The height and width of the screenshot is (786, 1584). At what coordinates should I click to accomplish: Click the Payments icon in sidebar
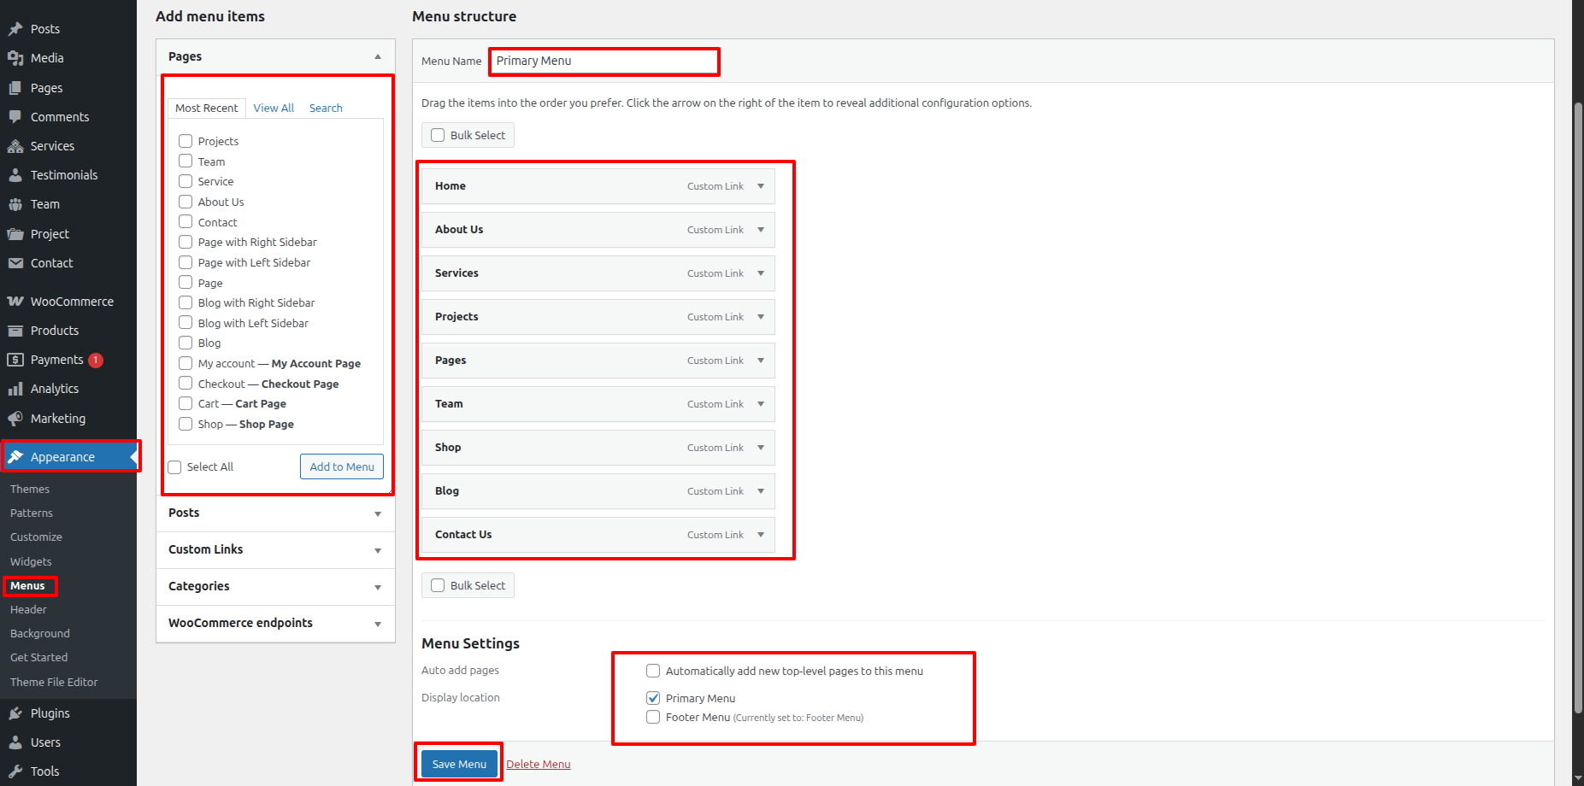click(x=15, y=360)
